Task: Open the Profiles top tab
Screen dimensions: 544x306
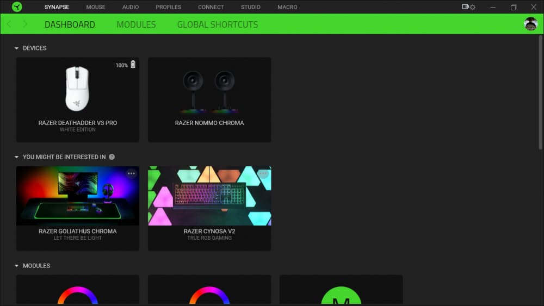Action: pos(168,7)
